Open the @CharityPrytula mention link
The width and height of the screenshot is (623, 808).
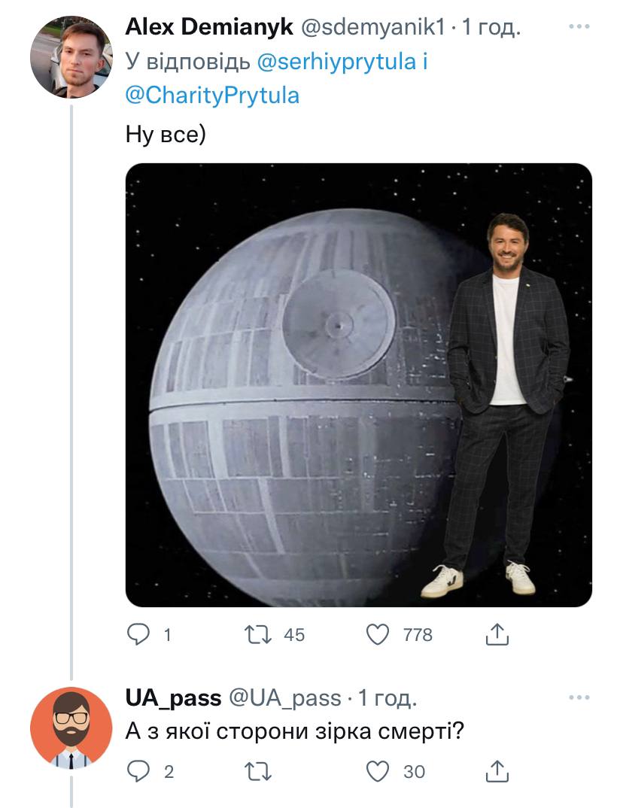[212, 96]
